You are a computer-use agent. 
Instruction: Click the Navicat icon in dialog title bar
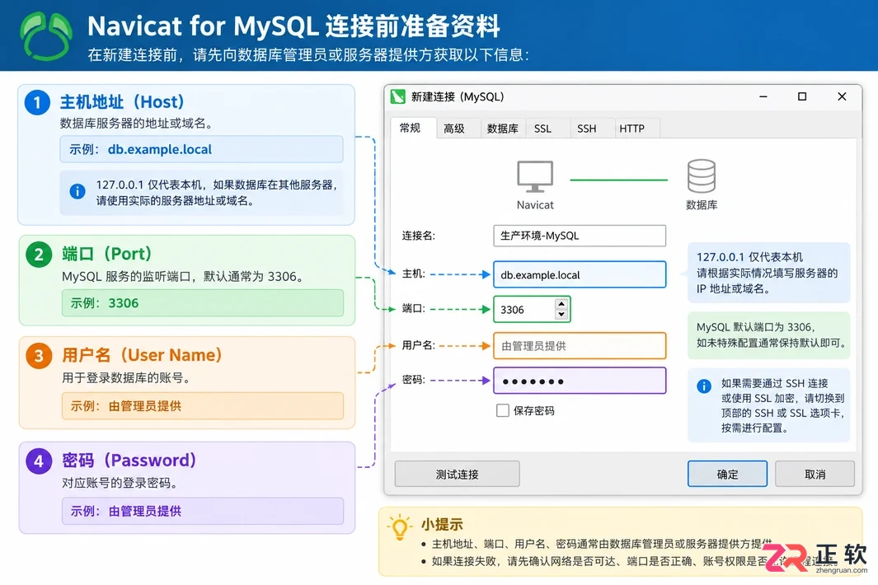[x=398, y=97]
